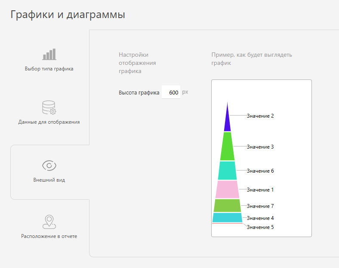Screen dimensions: 339x268
Task: Click the 'Значение 3' chart label
Action: [260, 147]
